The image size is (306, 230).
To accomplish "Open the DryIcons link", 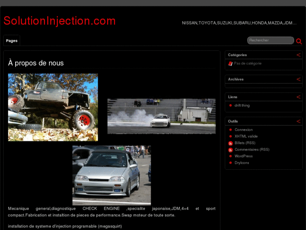I will tap(242, 163).
